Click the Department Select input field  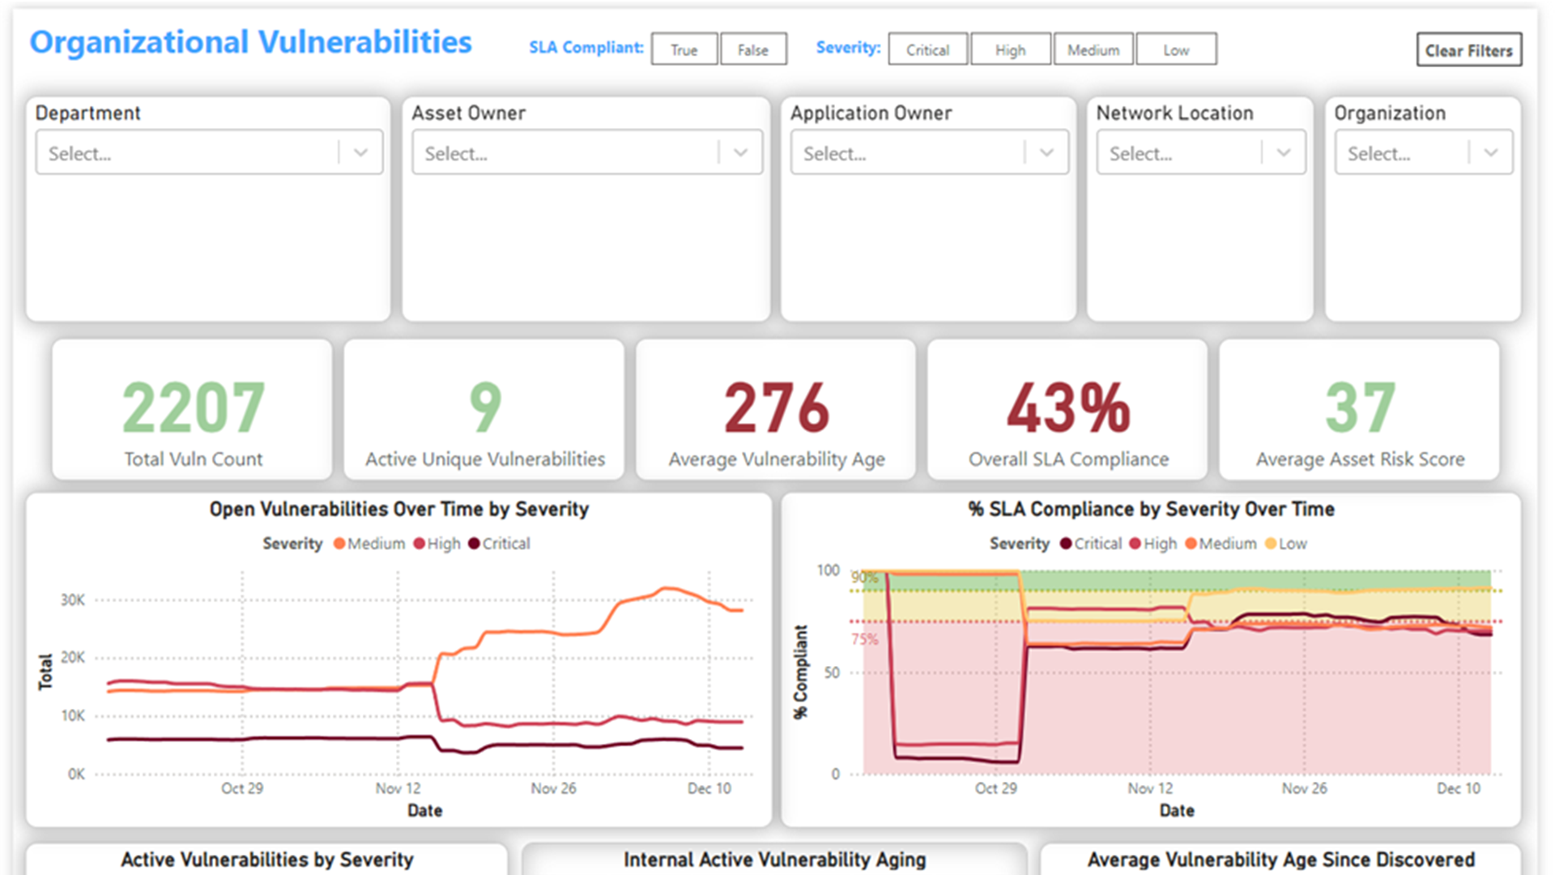coord(186,152)
